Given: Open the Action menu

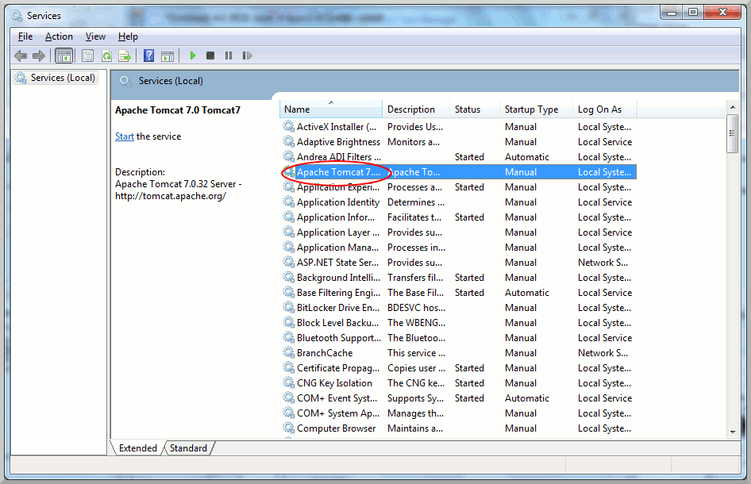Looking at the screenshot, I should click(59, 36).
